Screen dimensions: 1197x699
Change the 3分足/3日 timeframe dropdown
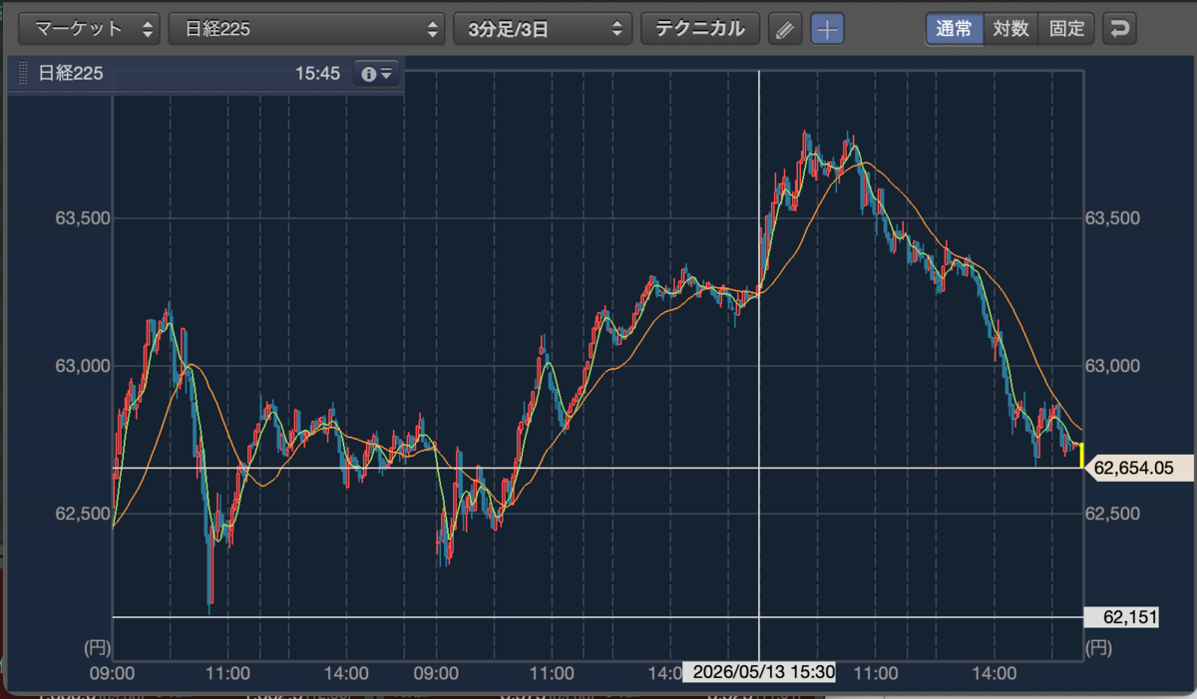pyautogui.click(x=543, y=29)
